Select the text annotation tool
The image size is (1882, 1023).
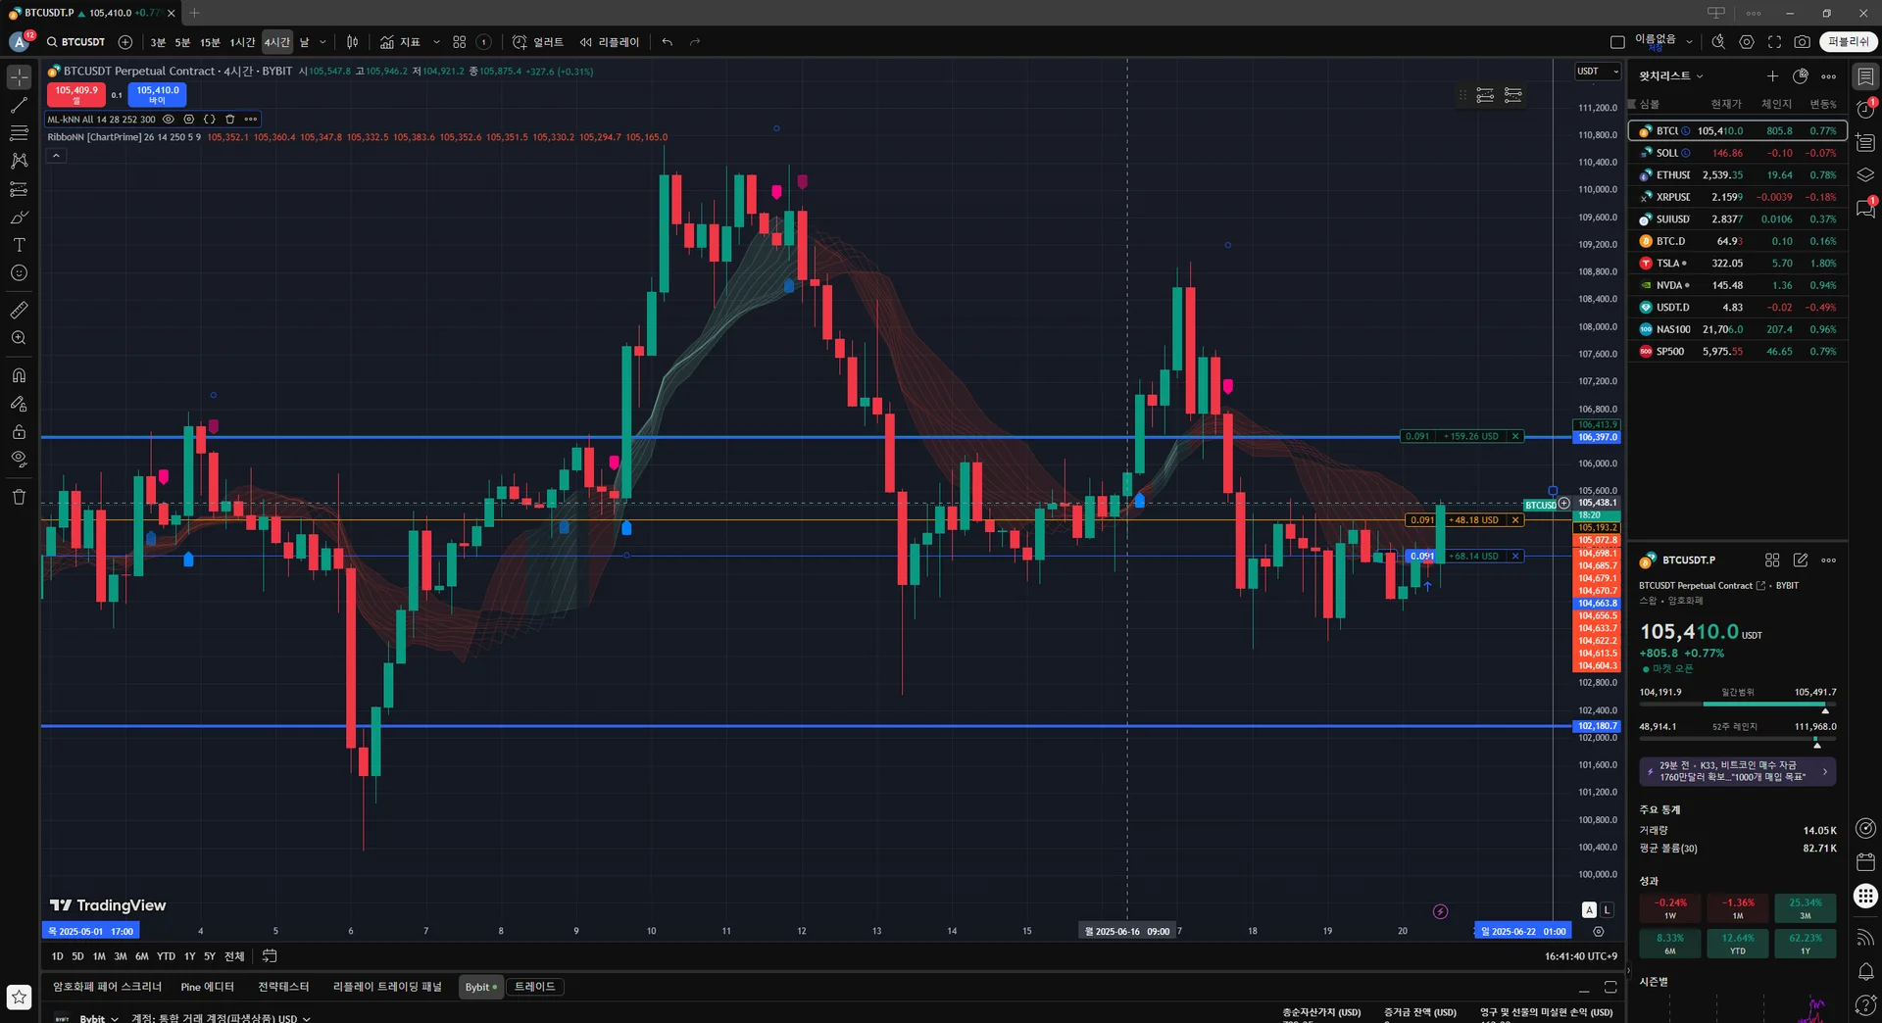[19, 245]
